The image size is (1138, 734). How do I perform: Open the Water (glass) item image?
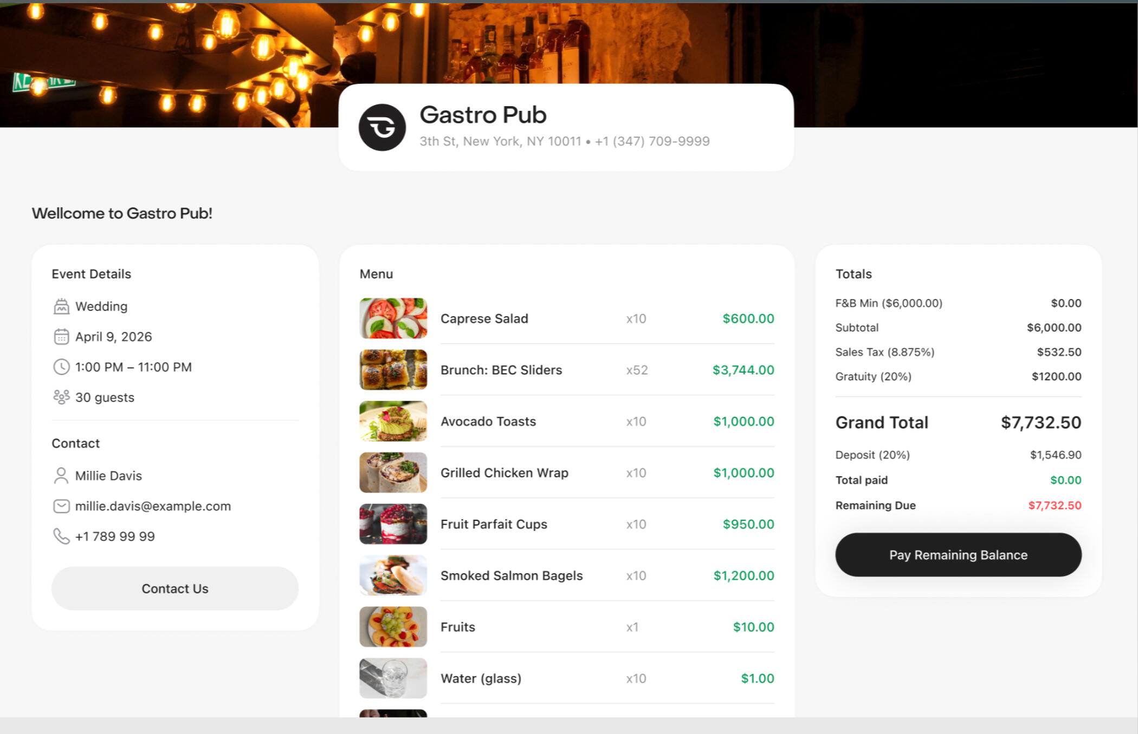point(393,678)
